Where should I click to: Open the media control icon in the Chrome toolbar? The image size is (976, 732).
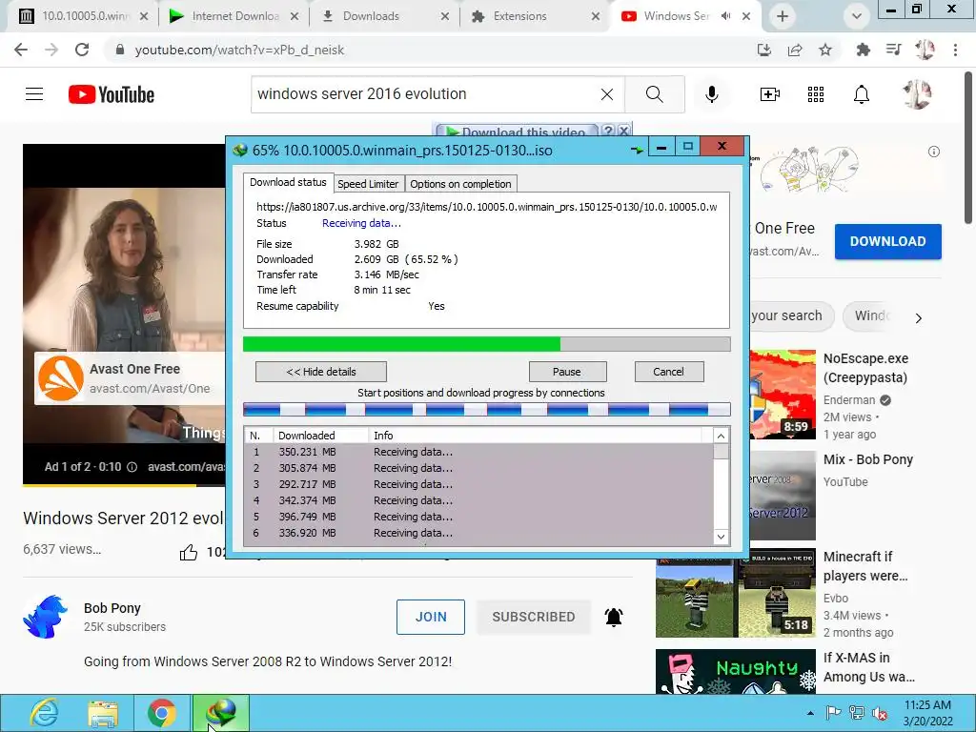[894, 50]
